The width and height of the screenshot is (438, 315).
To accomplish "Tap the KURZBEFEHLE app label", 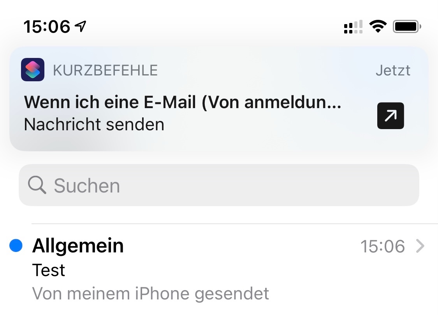I will click(105, 70).
